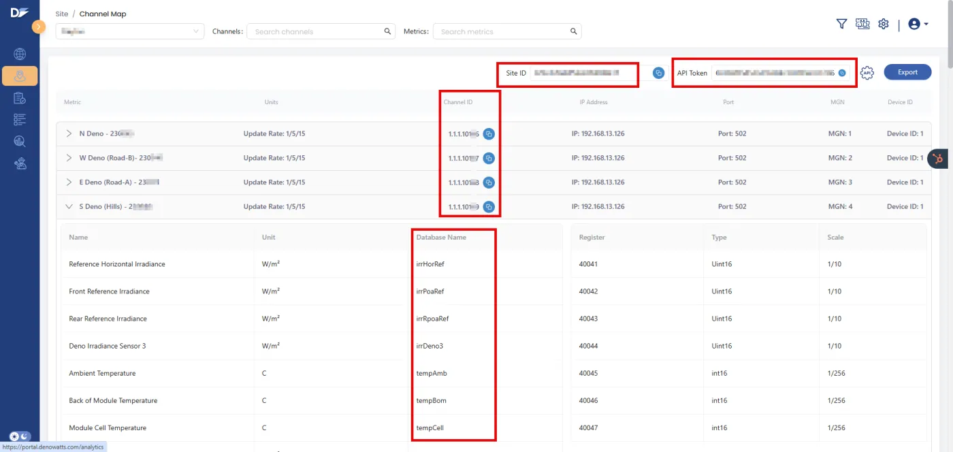This screenshot has height=452, width=953.
Task: Click database name tempBom
Action: 432,400
